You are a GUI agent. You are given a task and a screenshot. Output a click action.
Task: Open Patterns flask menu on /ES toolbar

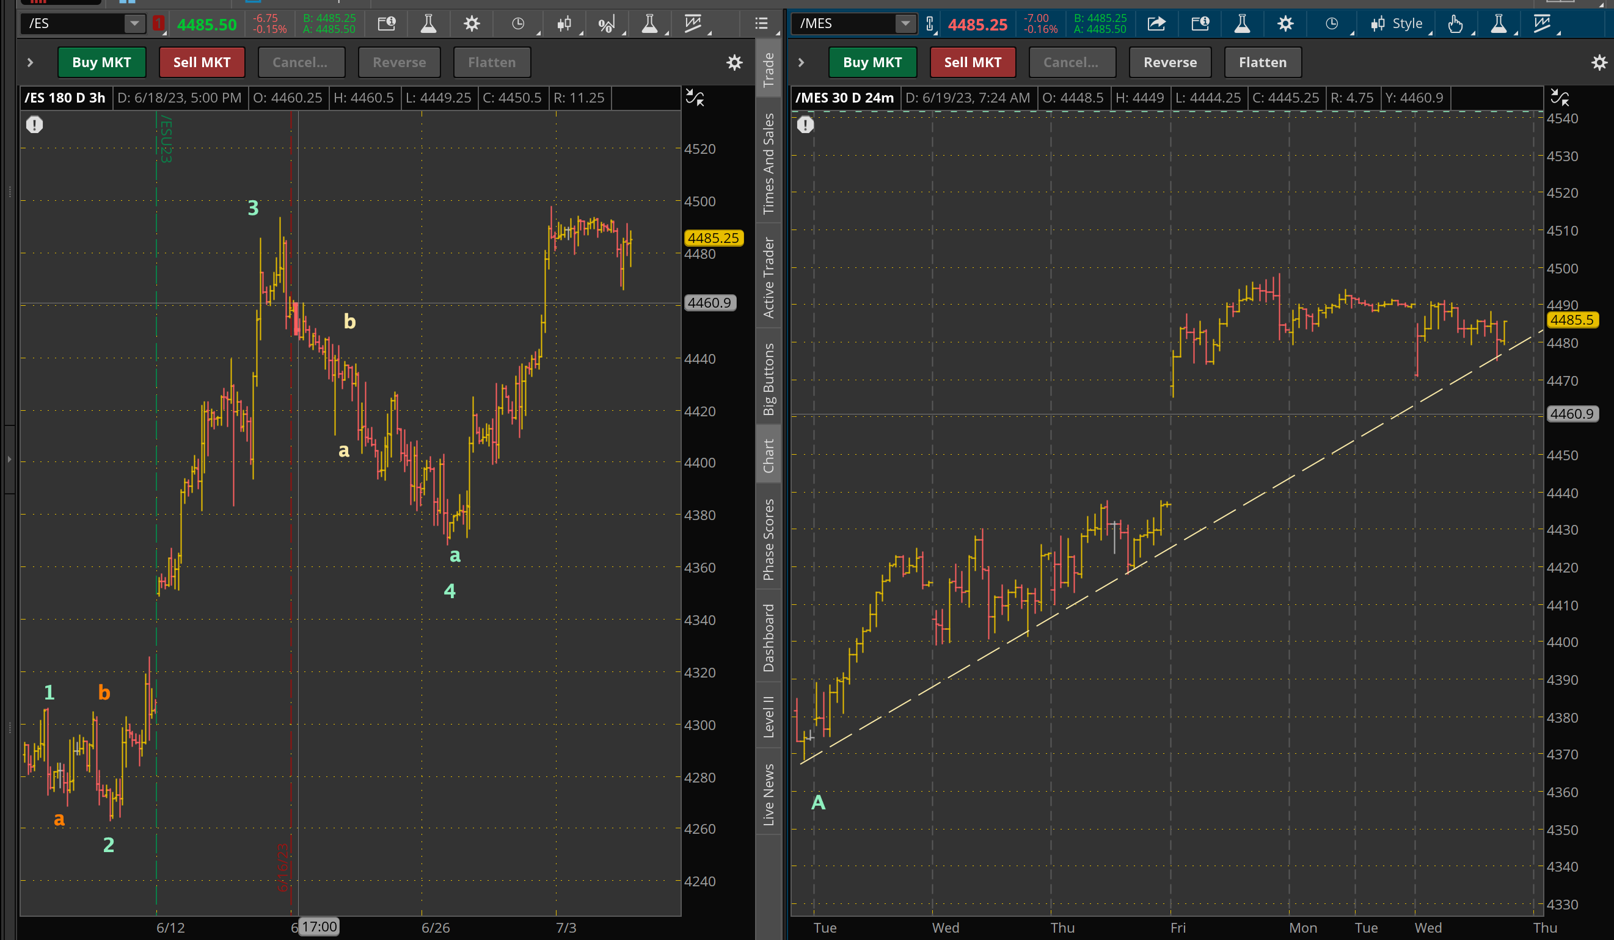pyautogui.click(x=649, y=24)
